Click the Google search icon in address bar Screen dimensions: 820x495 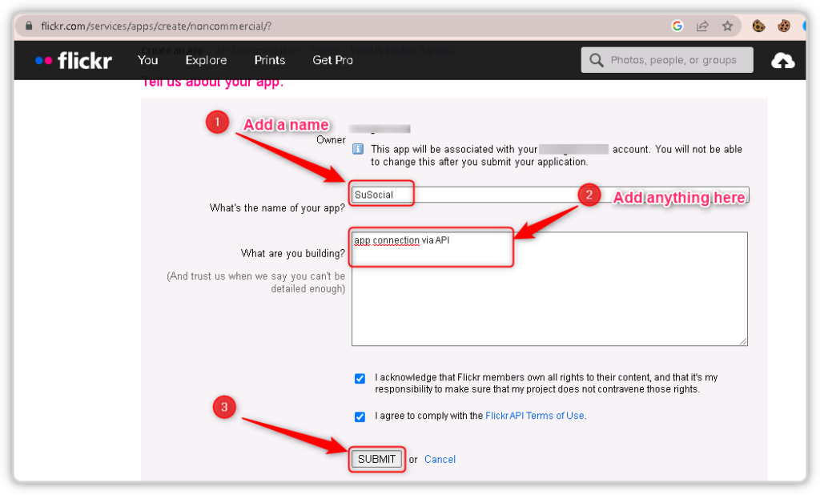pos(677,26)
